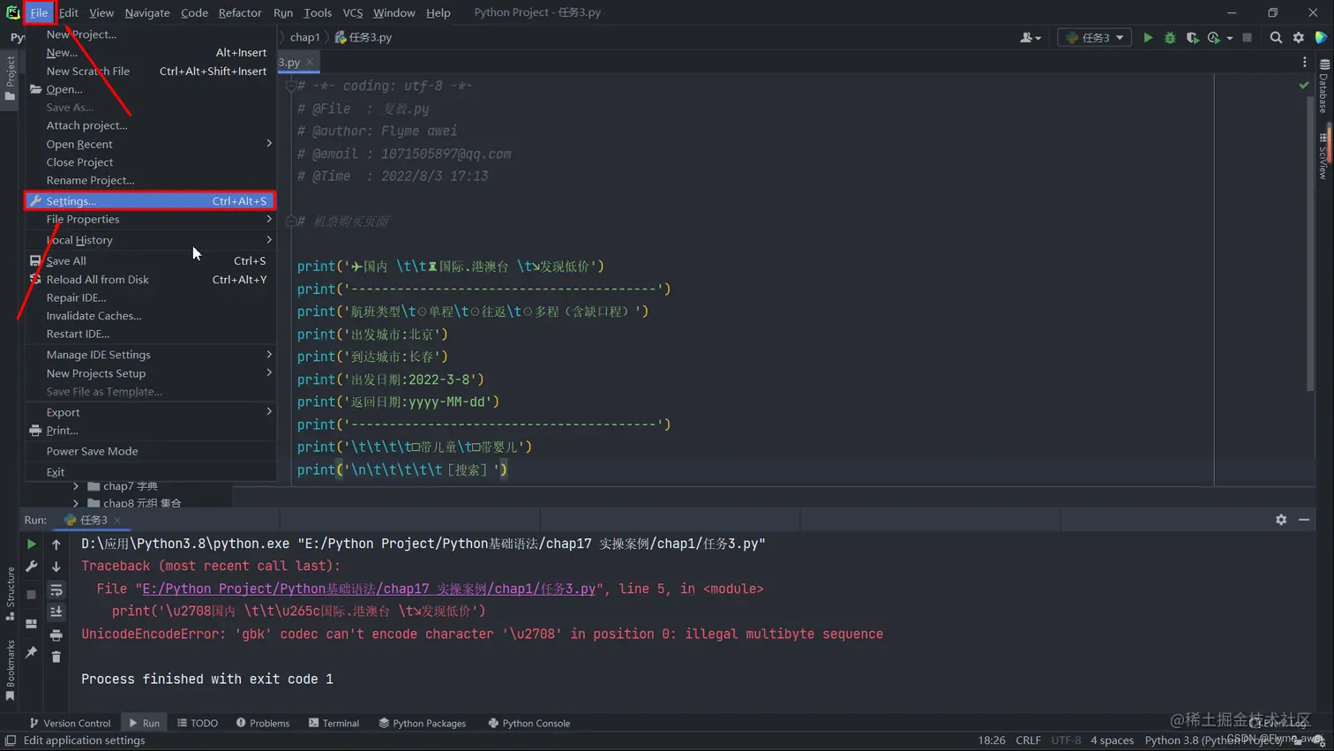The height and width of the screenshot is (751, 1334).
Task: Hide the Run tool window
Action: point(1304,520)
